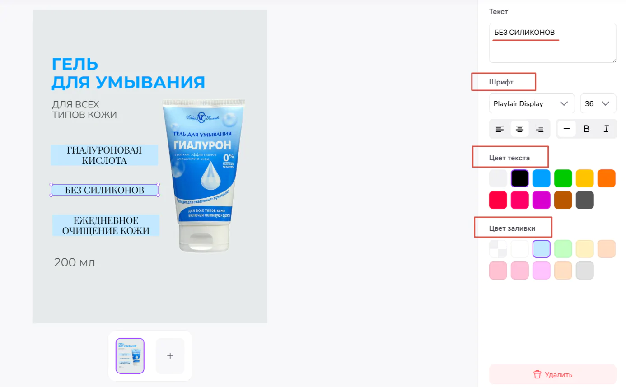Select transparent checkered fill swatch
The image size is (626, 387).
coord(498,249)
